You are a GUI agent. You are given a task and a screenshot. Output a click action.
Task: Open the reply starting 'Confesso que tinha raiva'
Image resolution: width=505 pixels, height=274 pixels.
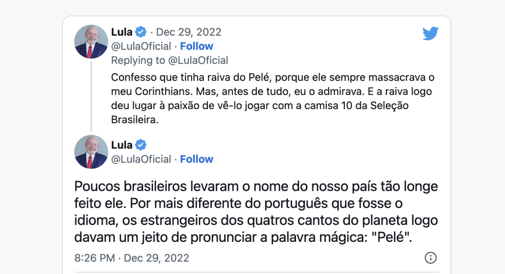(x=273, y=98)
